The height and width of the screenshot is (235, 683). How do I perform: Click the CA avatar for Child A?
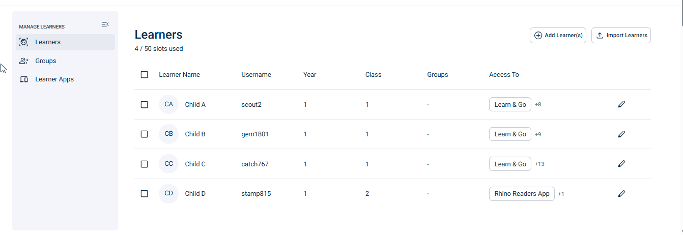[x=169, y=104]
